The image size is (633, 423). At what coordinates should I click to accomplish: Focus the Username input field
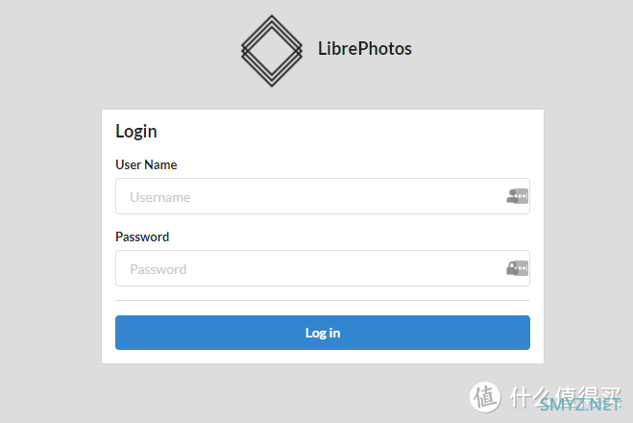307,196
